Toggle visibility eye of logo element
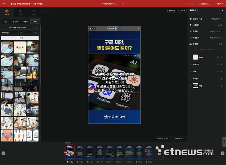This screenshot has height=165, width=226. click(218, 57)
